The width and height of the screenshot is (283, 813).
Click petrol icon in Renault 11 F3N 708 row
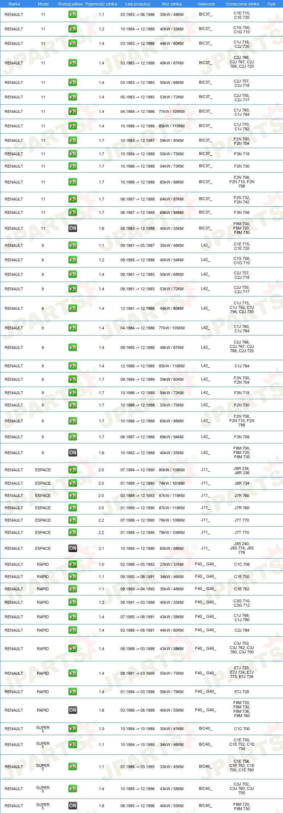point(72,212)
